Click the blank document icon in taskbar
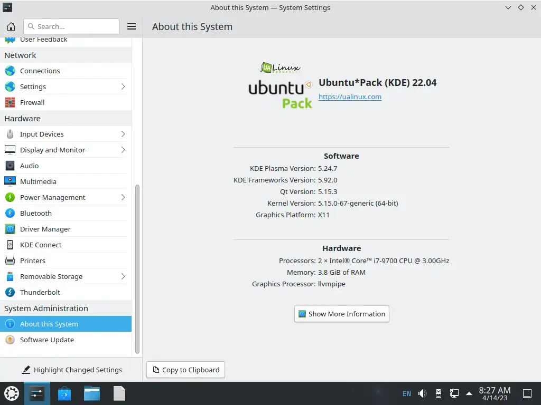Screen dimensions: 541x405 coord(119,393)
